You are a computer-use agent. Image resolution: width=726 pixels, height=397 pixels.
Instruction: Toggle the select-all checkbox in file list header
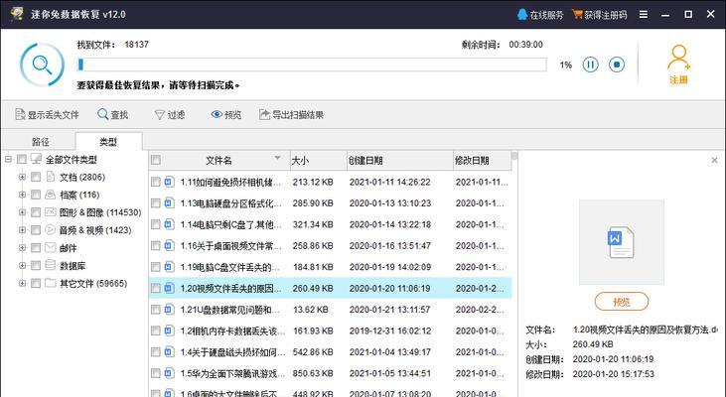pyautogui.click(x=156, y=160)
